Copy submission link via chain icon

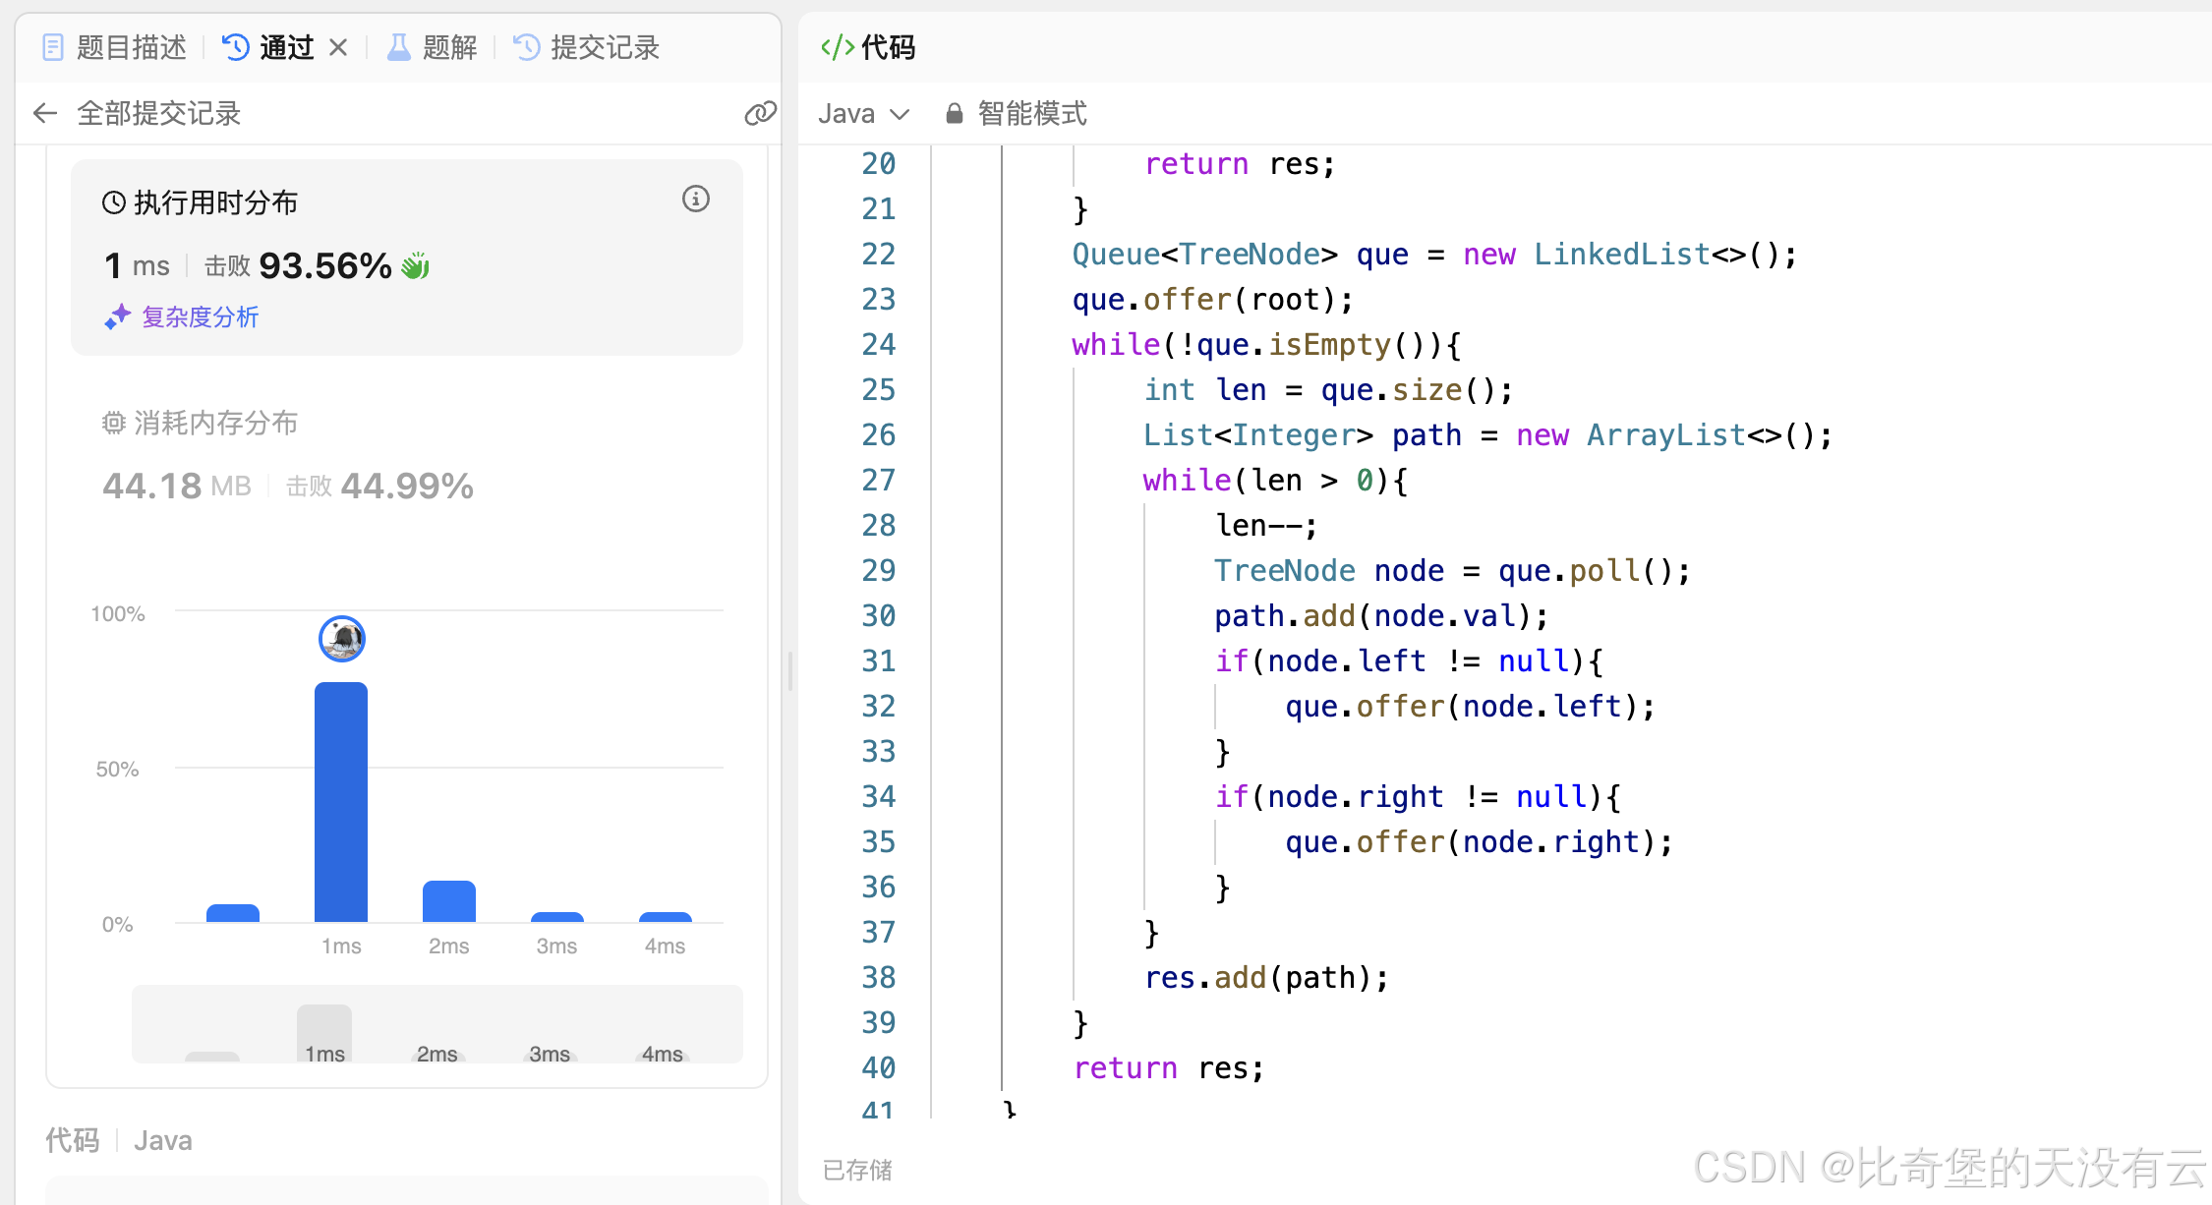point(759,114)
